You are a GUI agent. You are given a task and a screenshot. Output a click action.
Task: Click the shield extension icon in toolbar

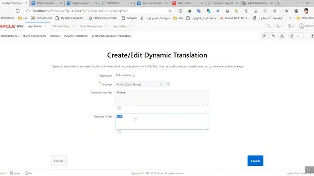pyautogui.click(x=180, y=11)
